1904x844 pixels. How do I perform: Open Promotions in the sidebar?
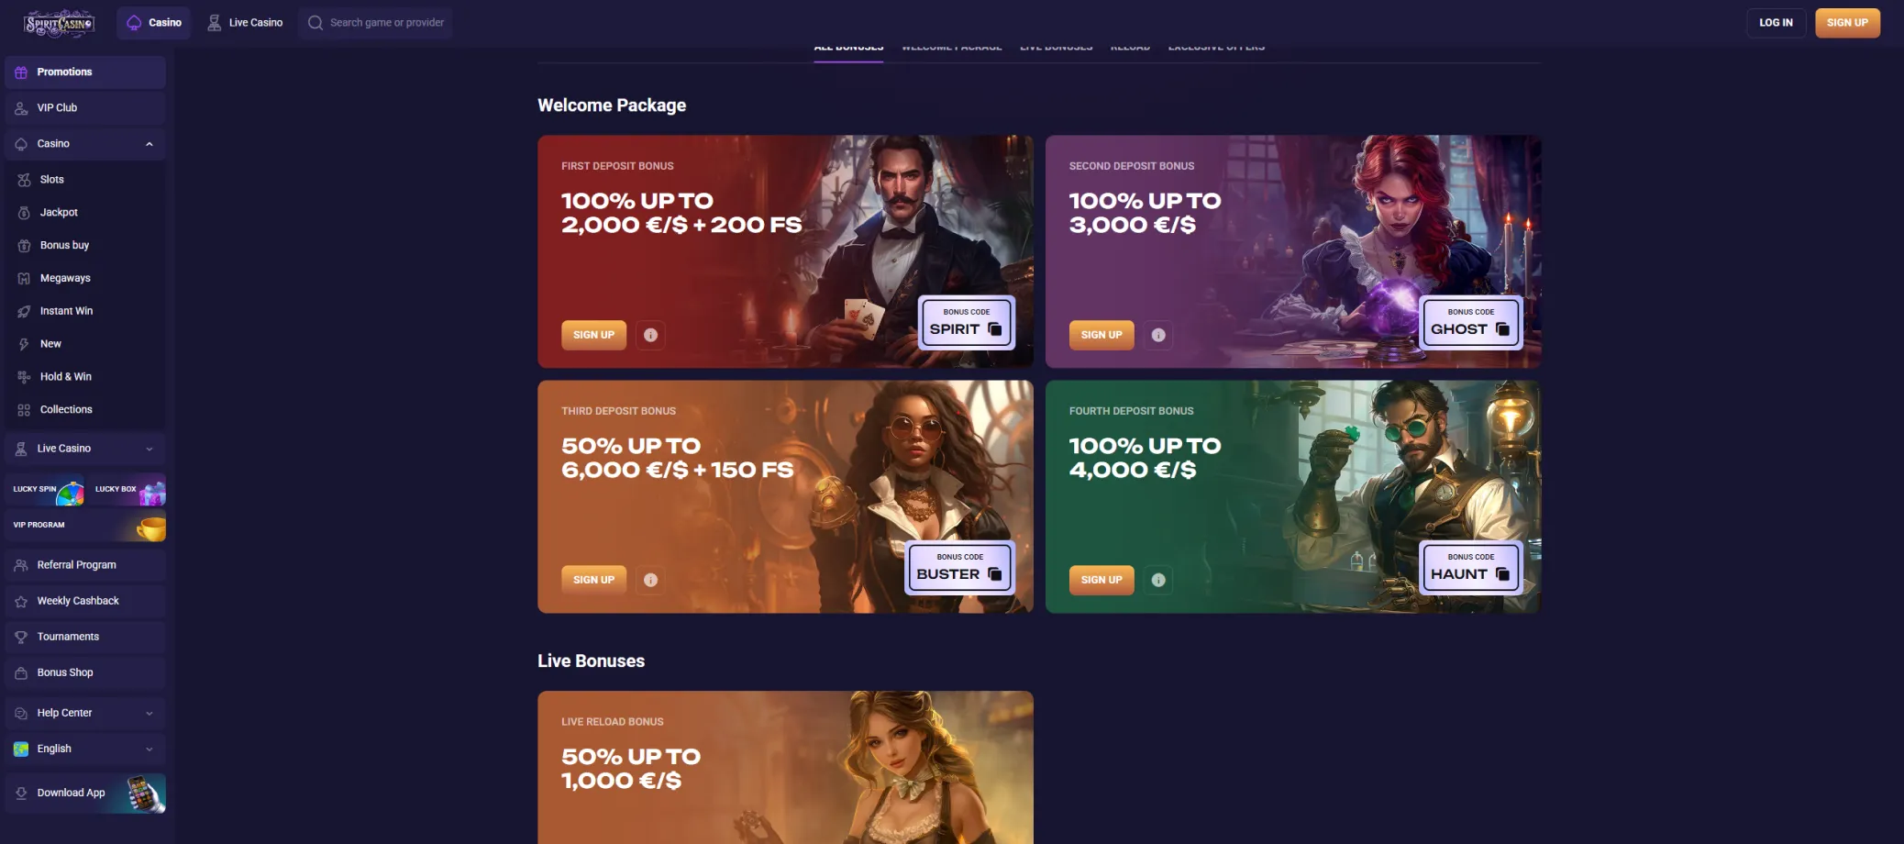pos(85,72)
